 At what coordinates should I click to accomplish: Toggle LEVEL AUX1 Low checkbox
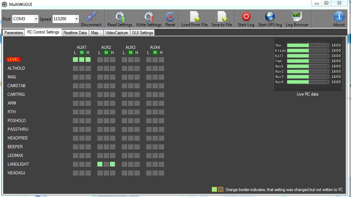point(75,60)
